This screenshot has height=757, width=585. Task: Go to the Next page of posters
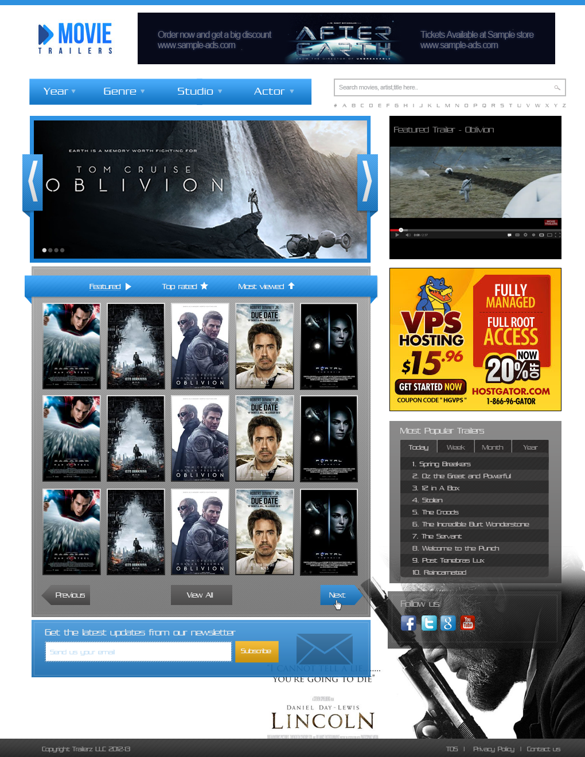341,595
